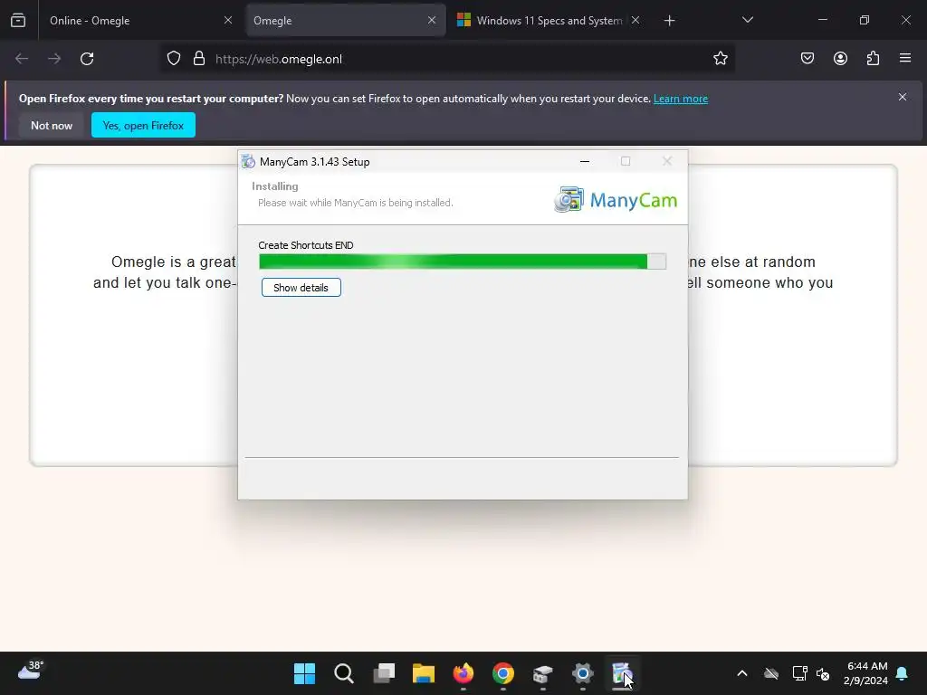Expand the list all tabs dropdown
The height and width of the screenshot is (695, 927).
tap(747, 20)
